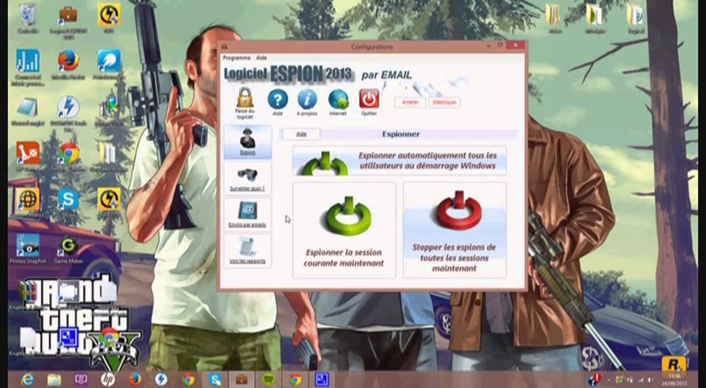Open the Skype desktop shortcut

69,199
